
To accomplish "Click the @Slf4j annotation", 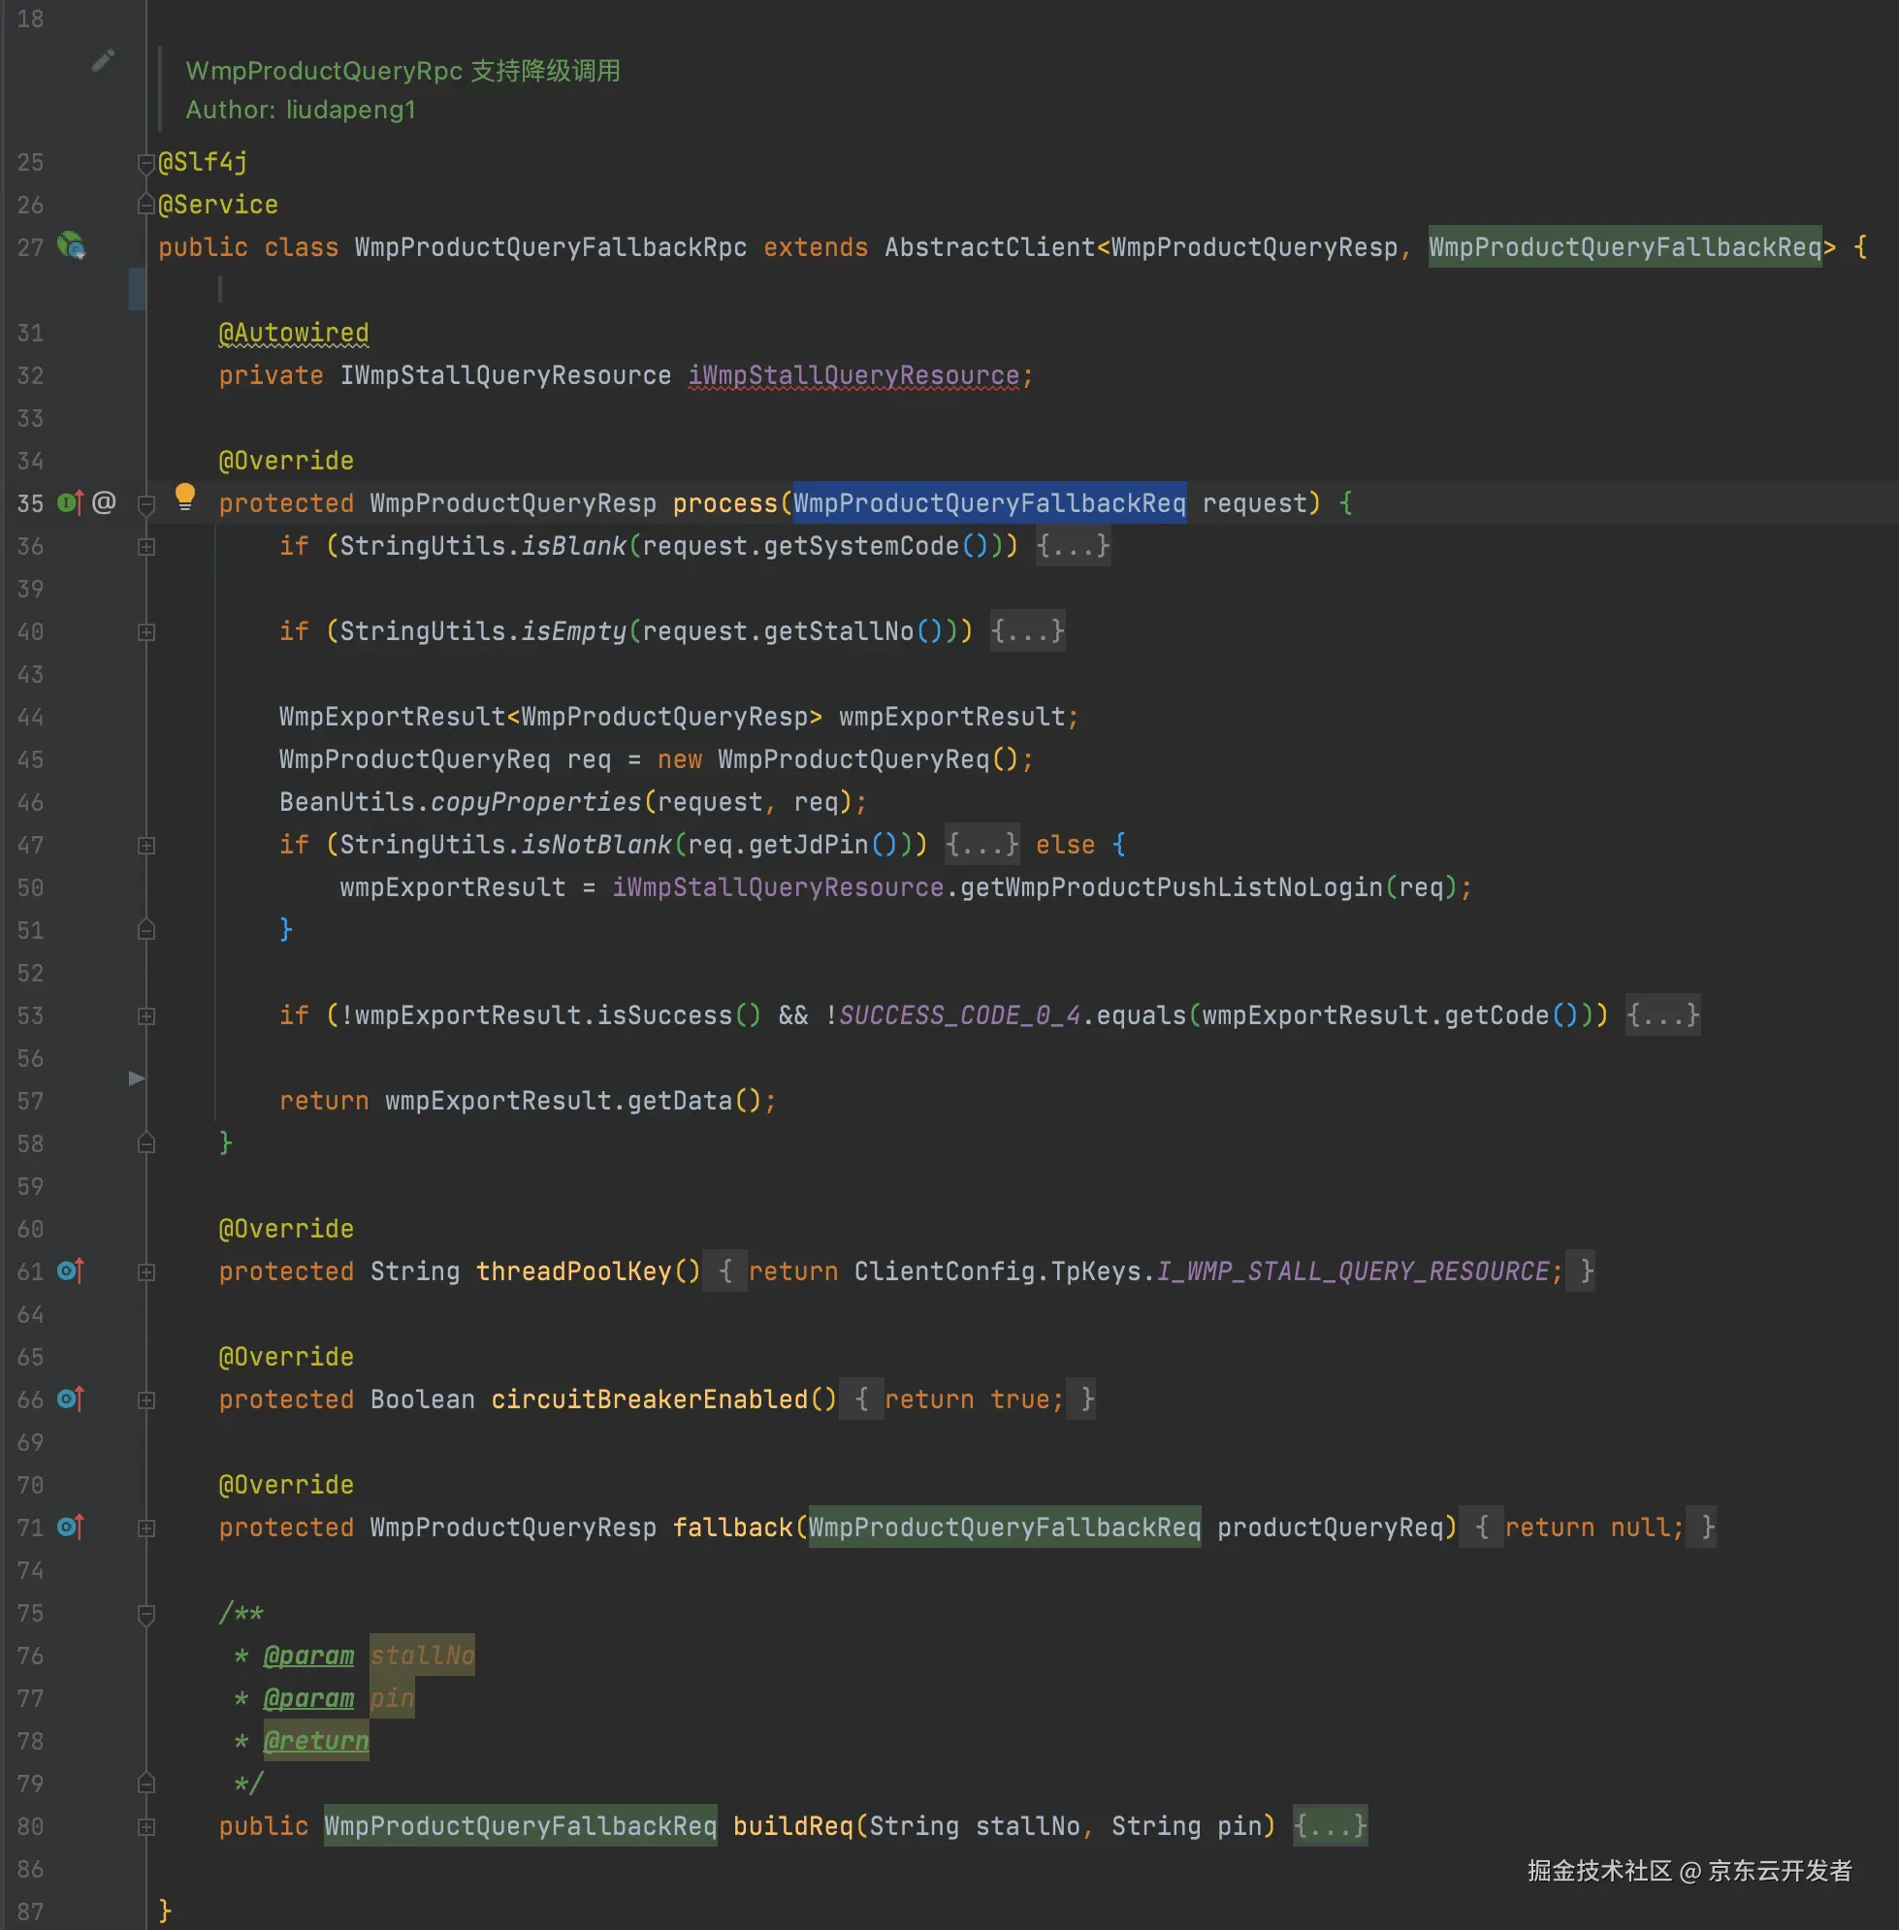I will click(x=203, y=162).
